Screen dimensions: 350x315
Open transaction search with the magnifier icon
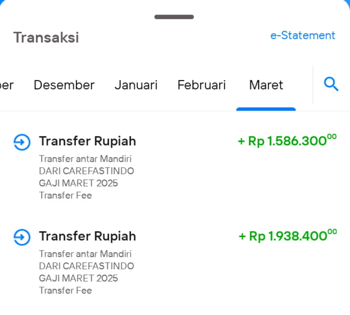331,84
